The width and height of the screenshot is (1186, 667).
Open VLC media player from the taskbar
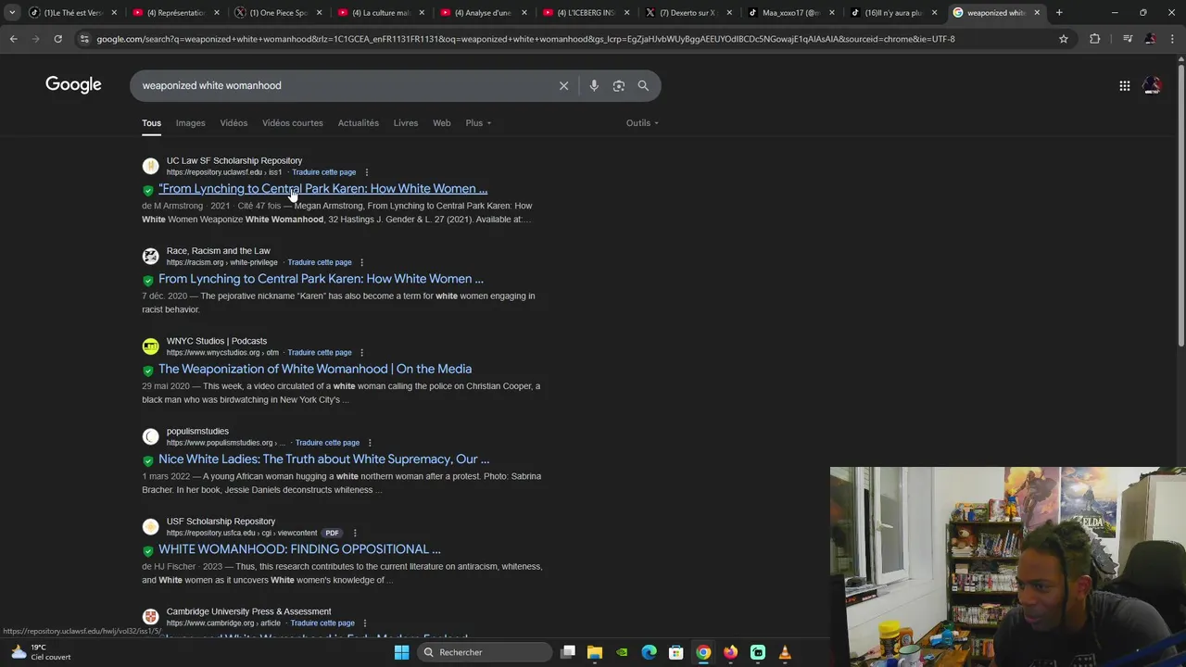pos(785,652)
